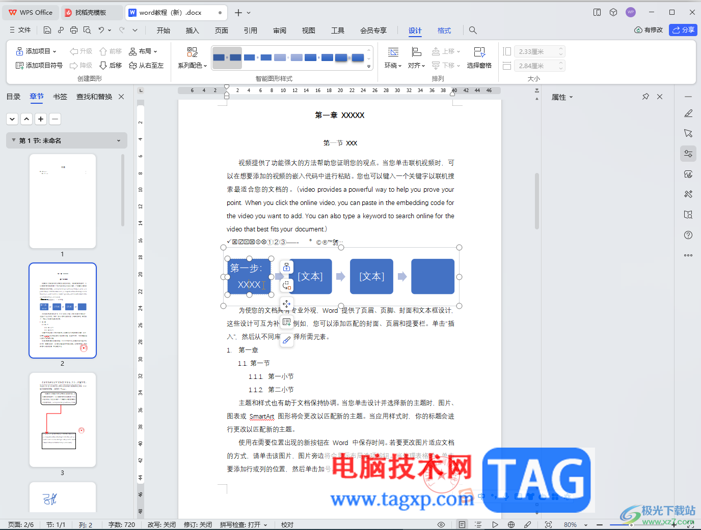This screenshot has width=701, height=530.
Task: Click the add shape floating icon beside SmartArt
Action: [x=287, y=267]
